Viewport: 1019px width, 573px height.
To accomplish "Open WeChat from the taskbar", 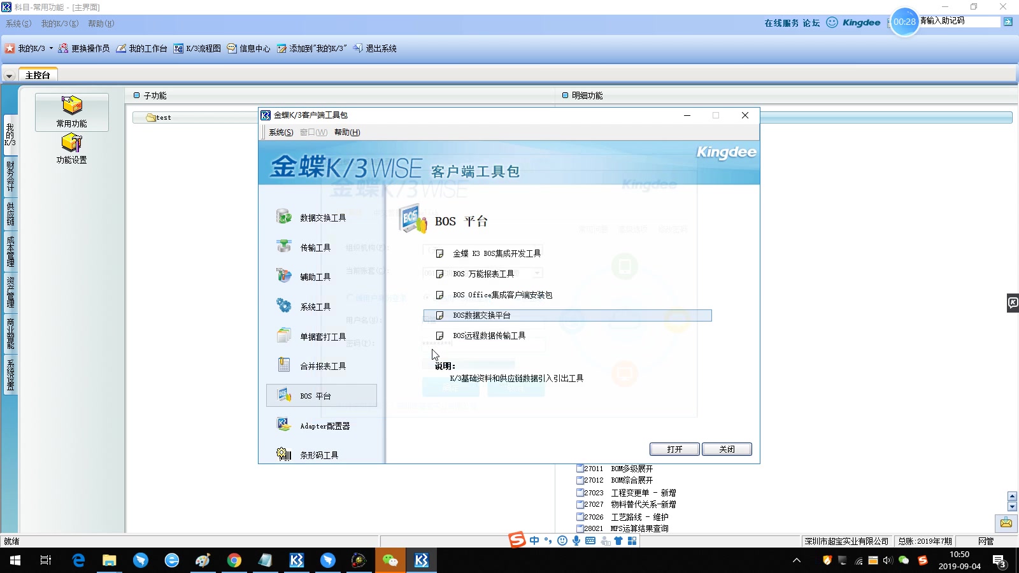I will 390,560.
